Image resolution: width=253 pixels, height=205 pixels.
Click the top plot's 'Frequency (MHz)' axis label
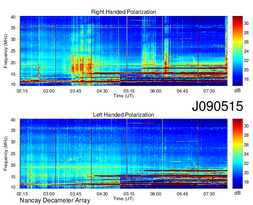(x=6, y=51)
